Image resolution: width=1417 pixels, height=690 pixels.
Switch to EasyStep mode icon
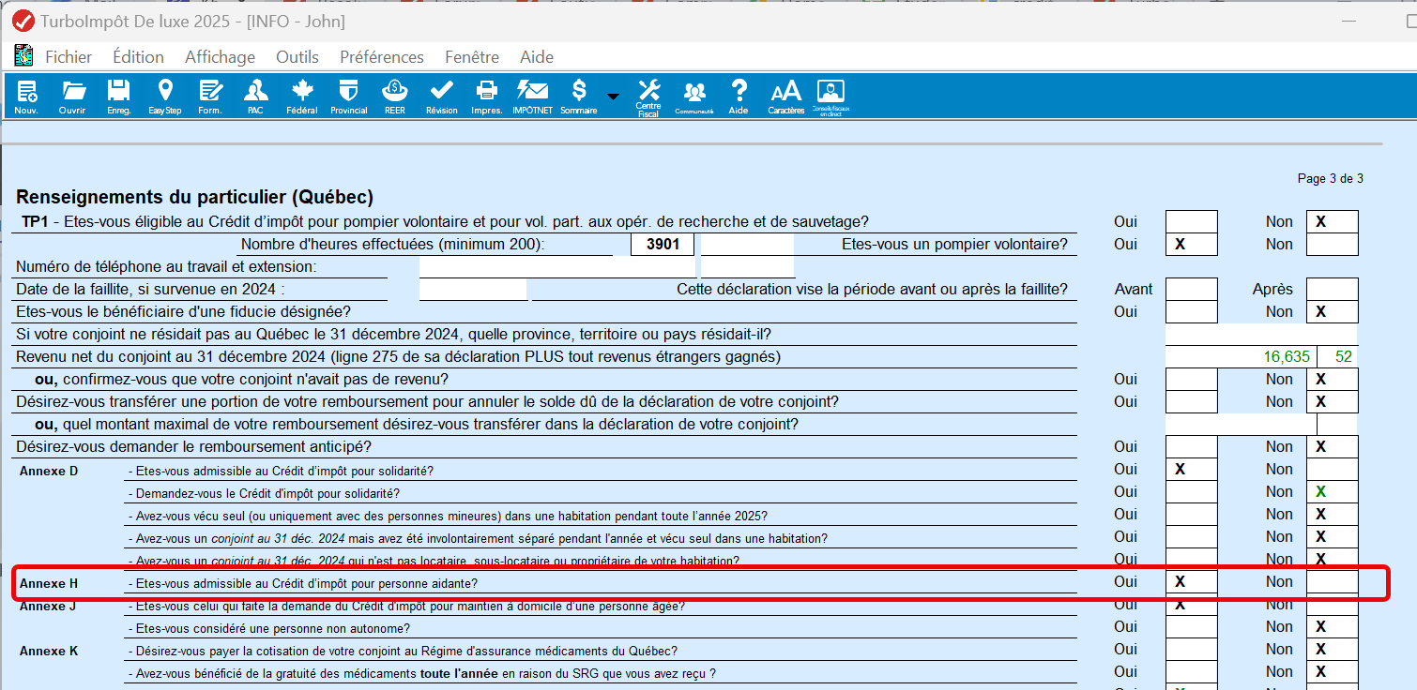point(165,97)
